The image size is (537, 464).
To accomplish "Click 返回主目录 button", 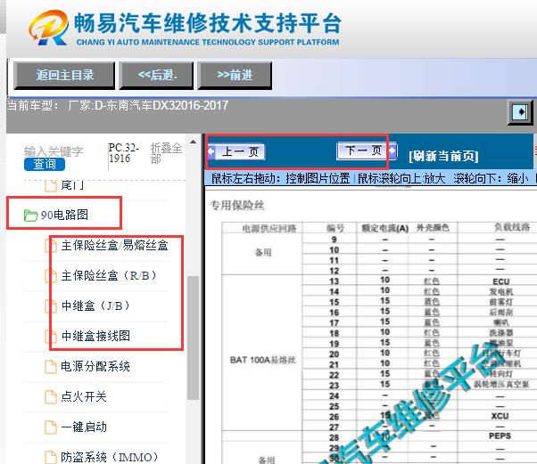I will [64, 75].
